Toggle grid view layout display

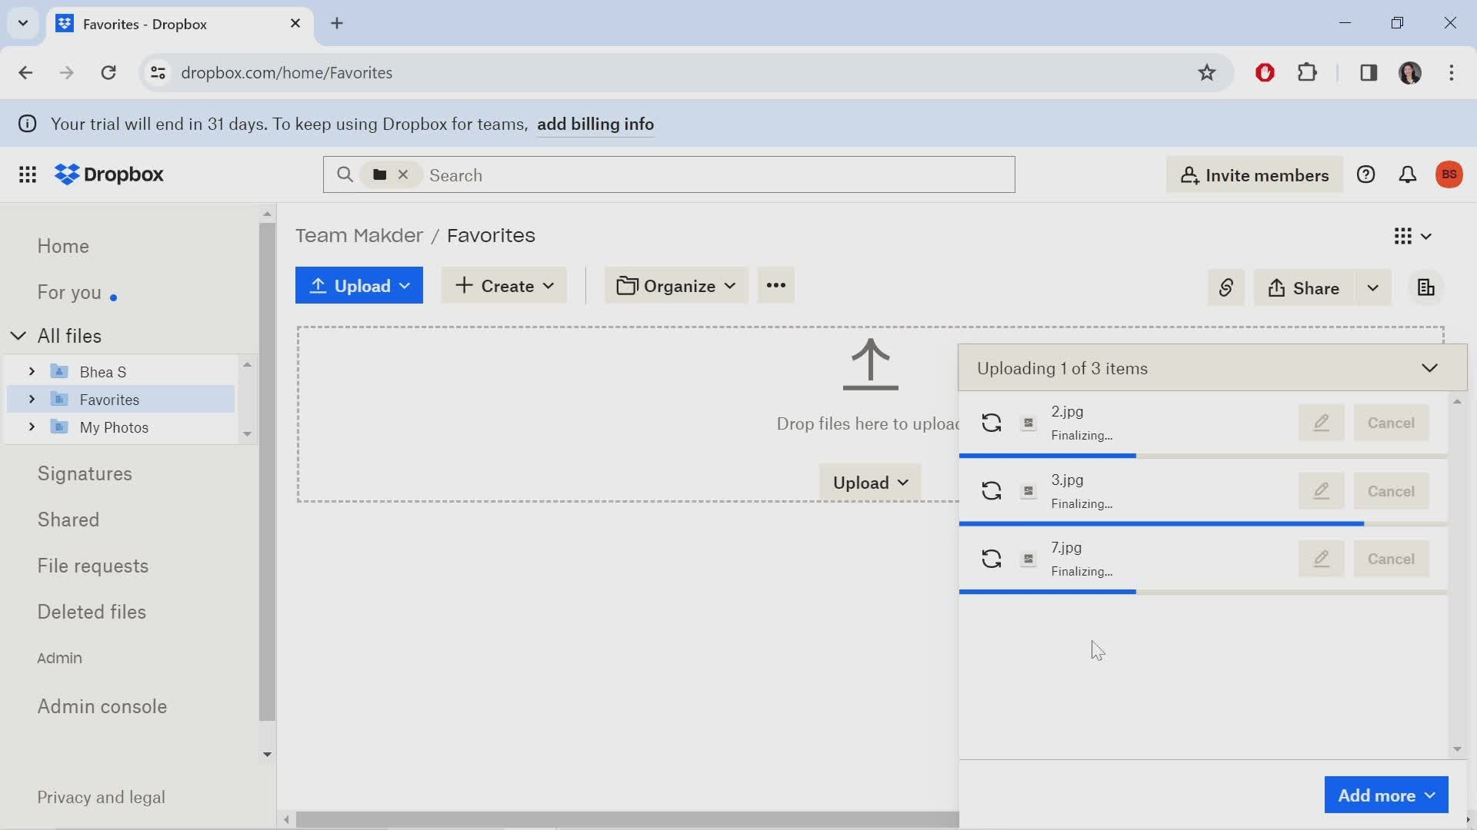point(1403,235)
